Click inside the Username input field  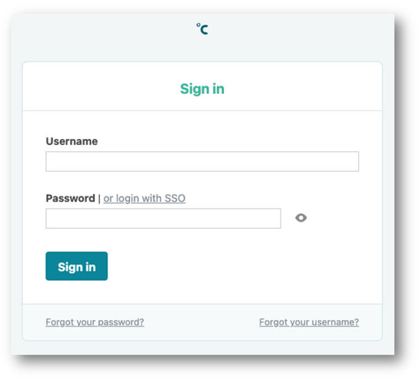tap(203, 161)
